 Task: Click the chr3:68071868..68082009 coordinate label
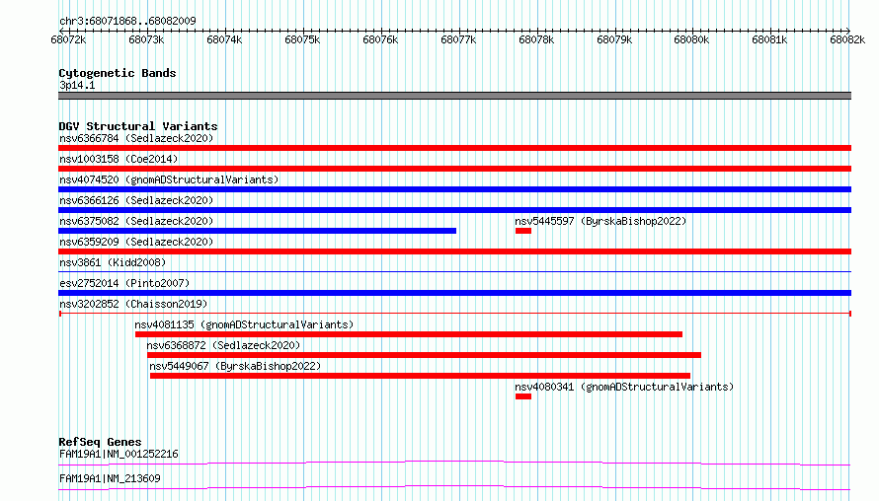[x=127, y=21]
